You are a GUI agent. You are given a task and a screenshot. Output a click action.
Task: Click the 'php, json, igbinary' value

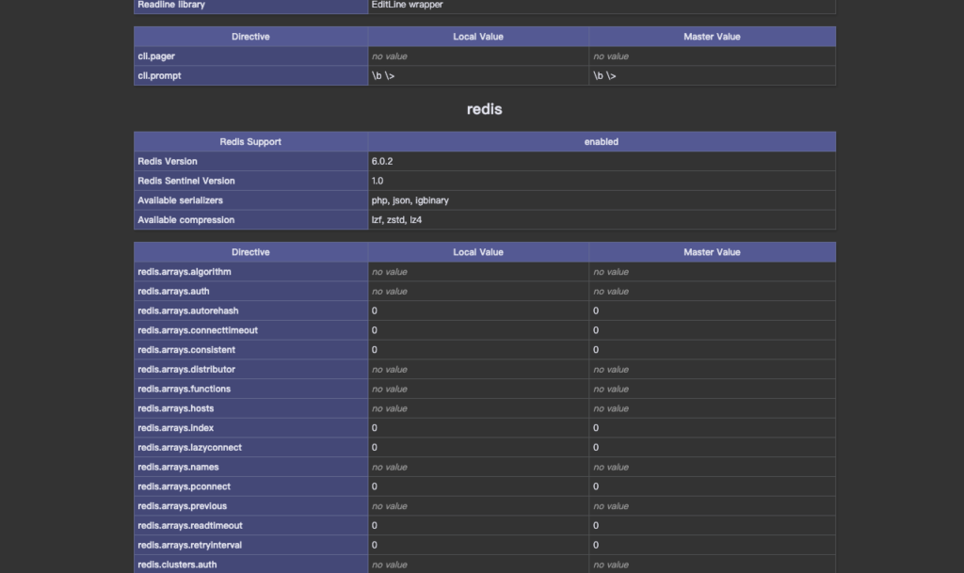click(x=410, y=200)
